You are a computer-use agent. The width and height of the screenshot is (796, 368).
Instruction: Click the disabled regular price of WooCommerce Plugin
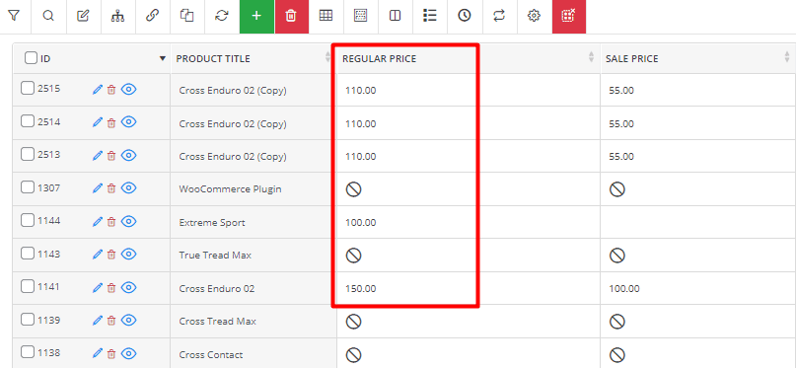[354, 189]
